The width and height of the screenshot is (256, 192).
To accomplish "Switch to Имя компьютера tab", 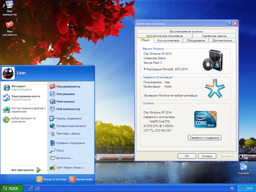I will (168, 40).
